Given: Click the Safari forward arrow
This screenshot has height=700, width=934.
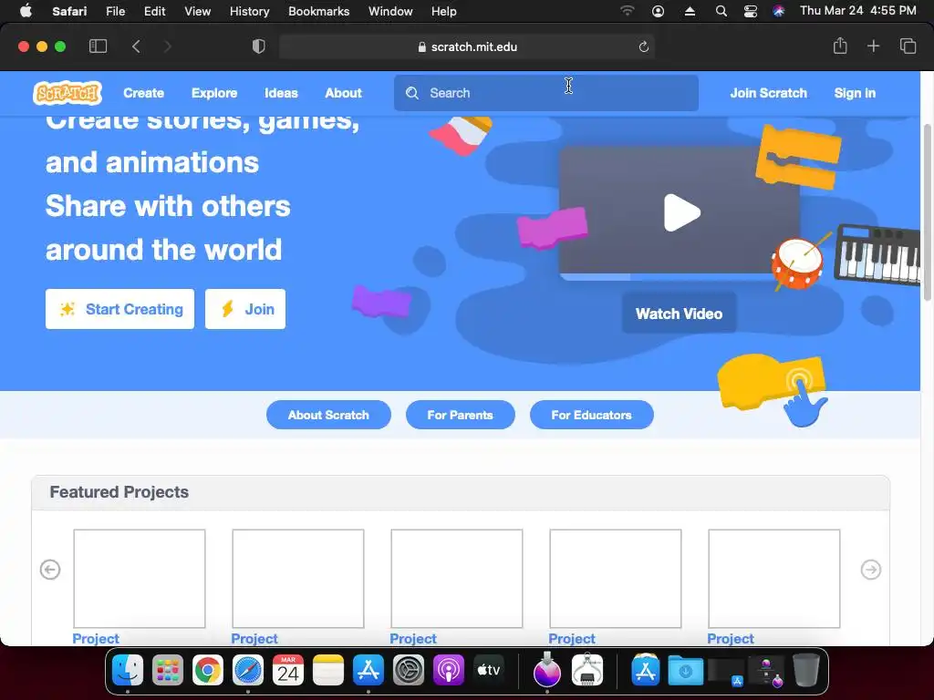Looking at the screenshot, I should [168, 46].
